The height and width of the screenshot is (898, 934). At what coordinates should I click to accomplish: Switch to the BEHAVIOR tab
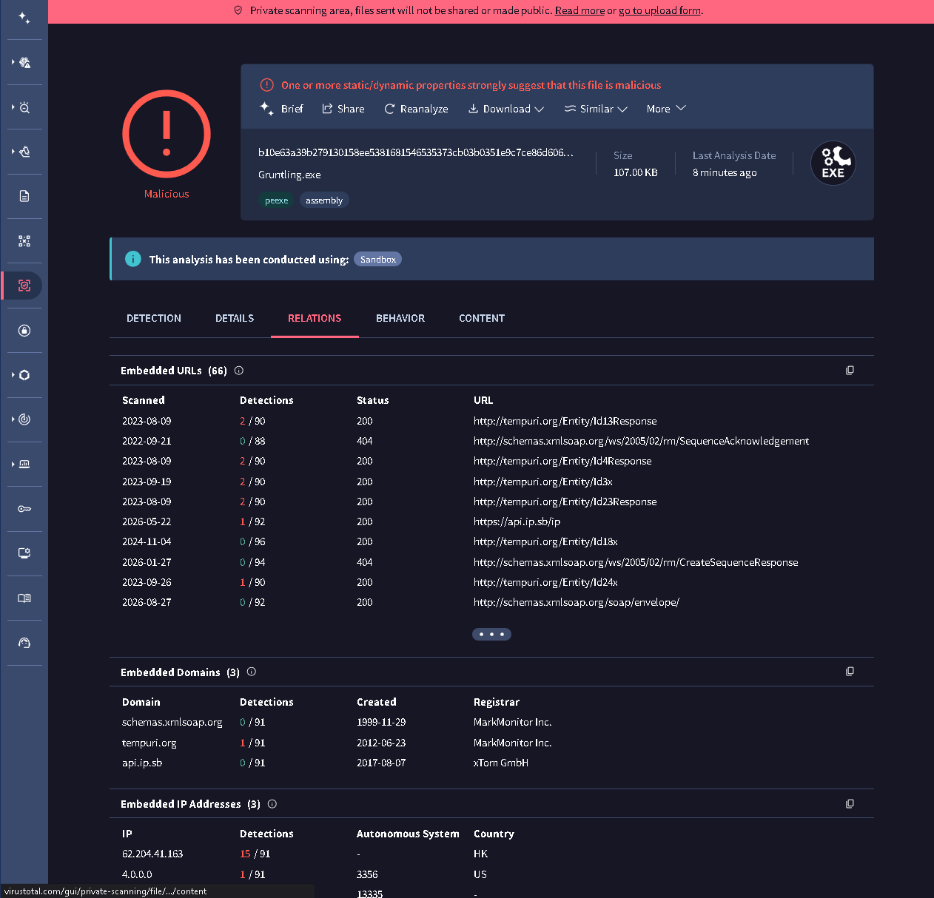click(400, 318)
